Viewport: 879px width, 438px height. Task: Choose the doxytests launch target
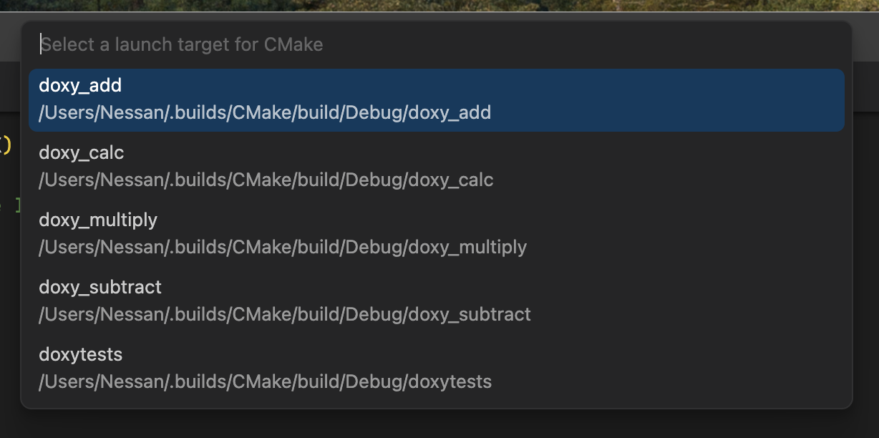(x=80, y=355)
